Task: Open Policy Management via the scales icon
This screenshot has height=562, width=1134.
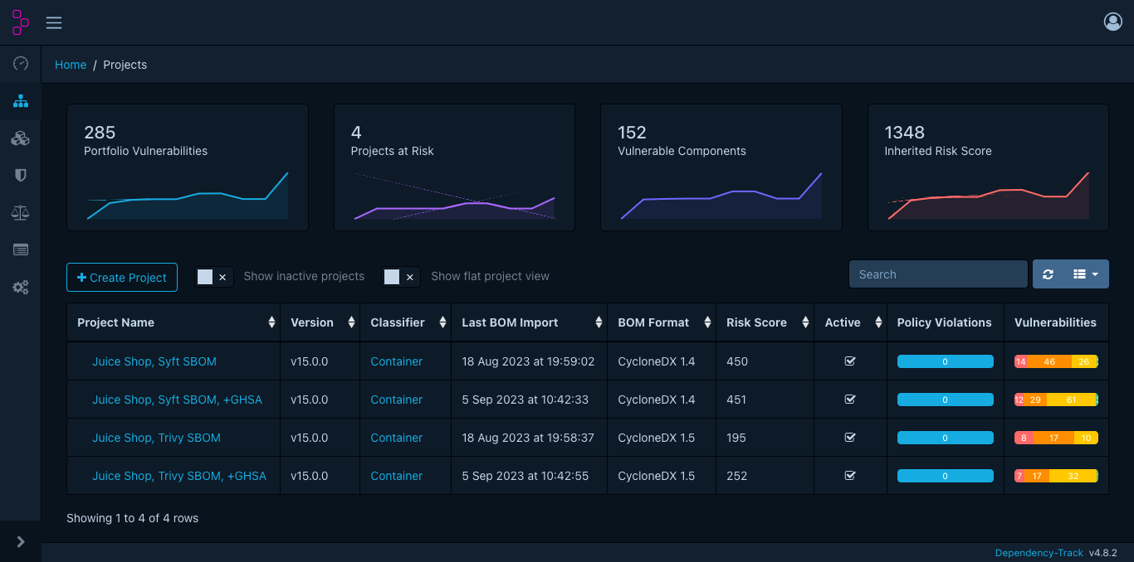Action: pyautogui.click(x=20, y=212)
